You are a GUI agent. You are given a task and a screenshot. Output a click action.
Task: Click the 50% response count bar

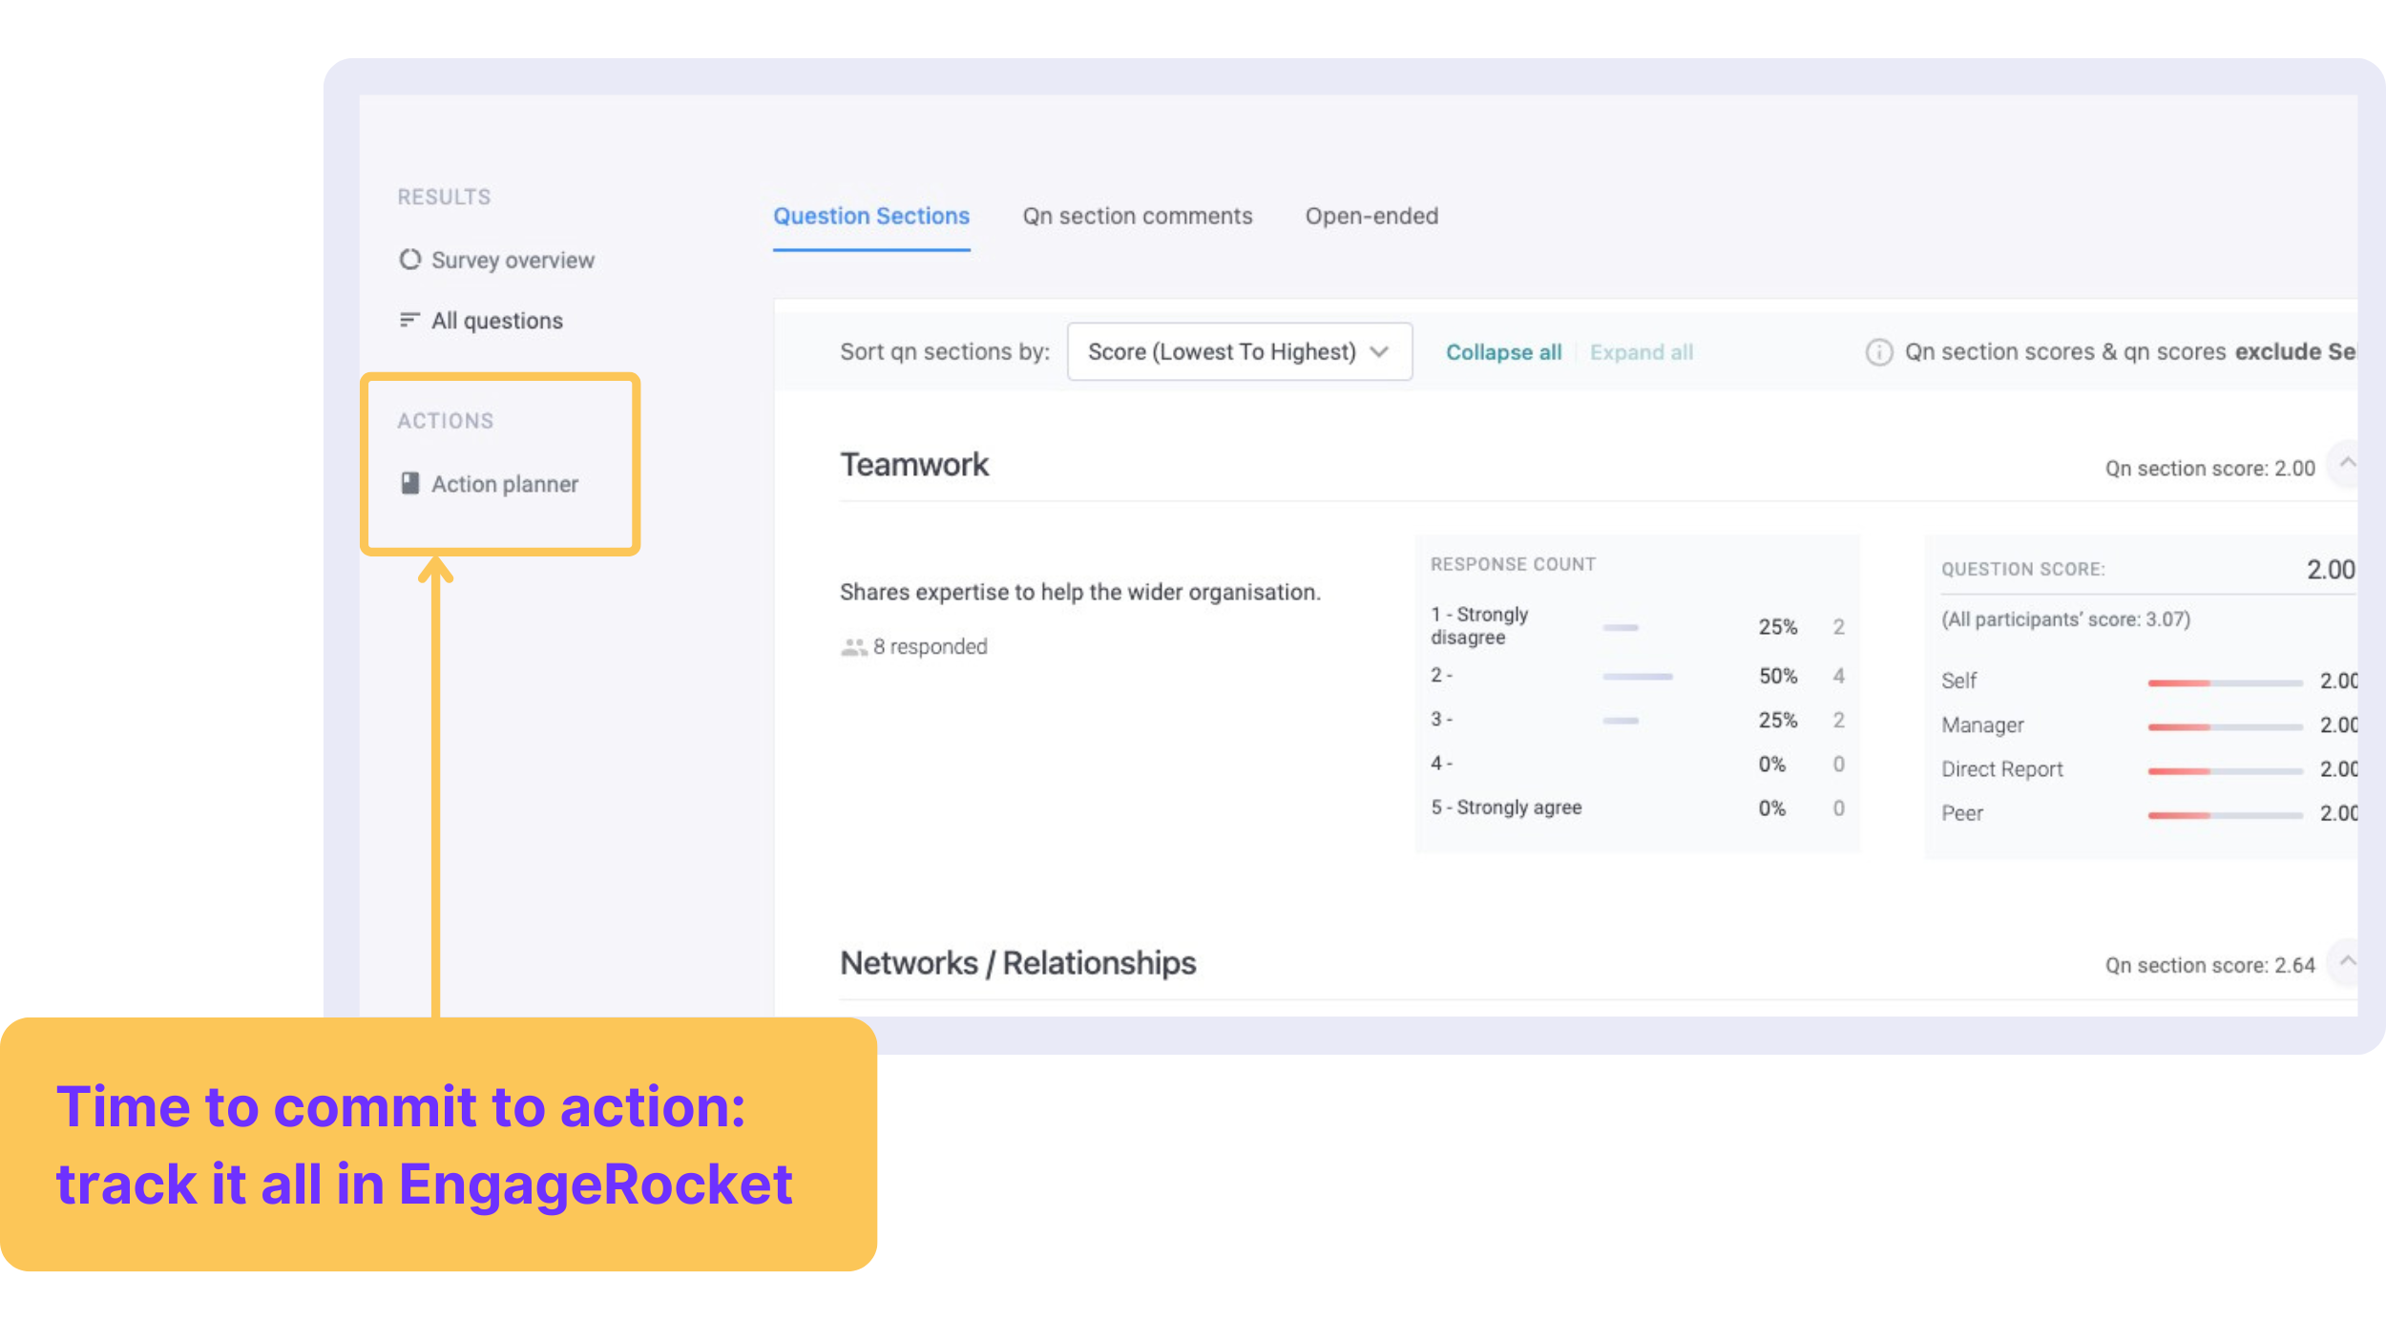tap(1638, 675)
